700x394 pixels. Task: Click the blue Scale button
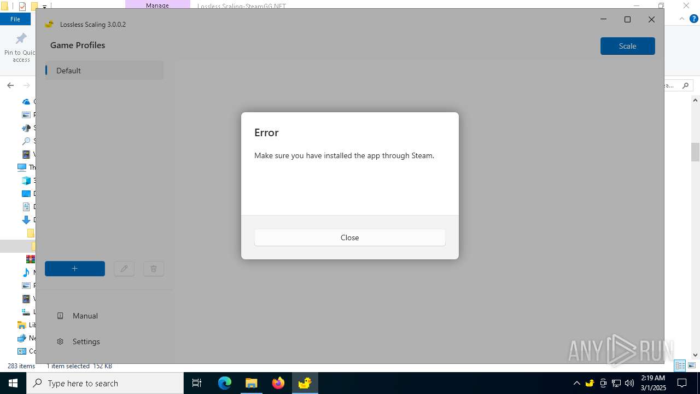tap(627, 46)
